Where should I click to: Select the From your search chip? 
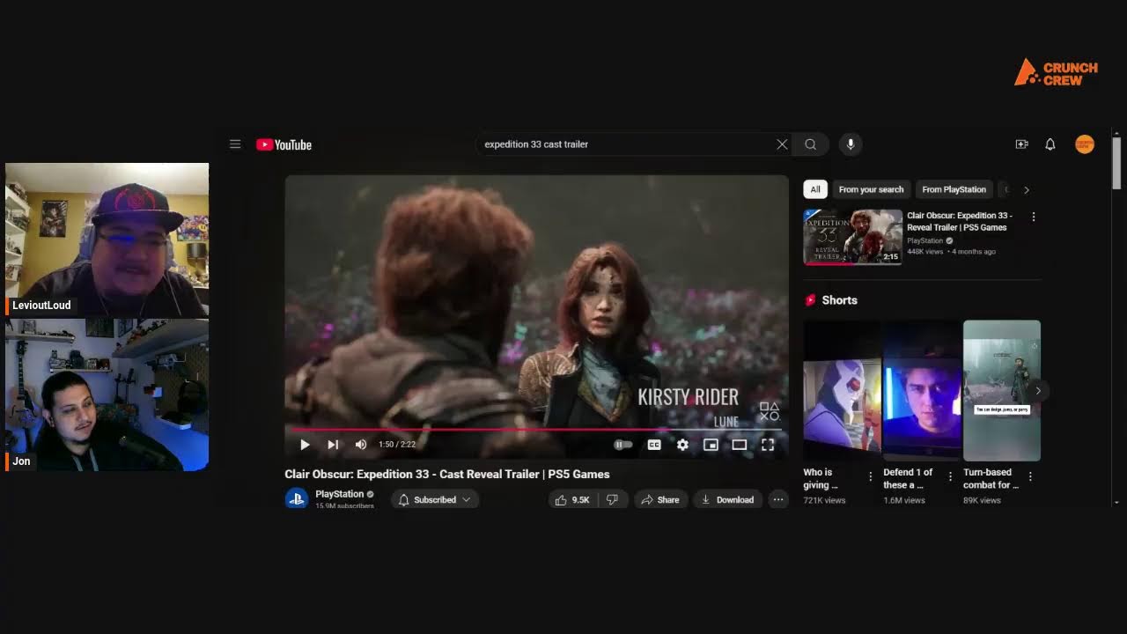(x=871, y=189)
